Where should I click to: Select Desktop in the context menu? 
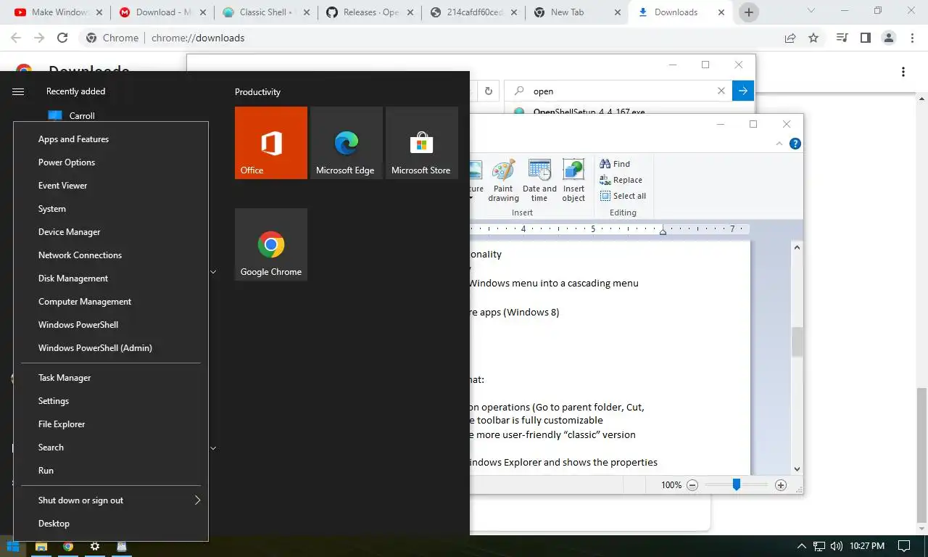point(110,524)
